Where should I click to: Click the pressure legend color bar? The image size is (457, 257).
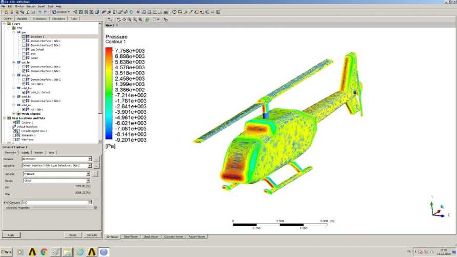[109, 93]
